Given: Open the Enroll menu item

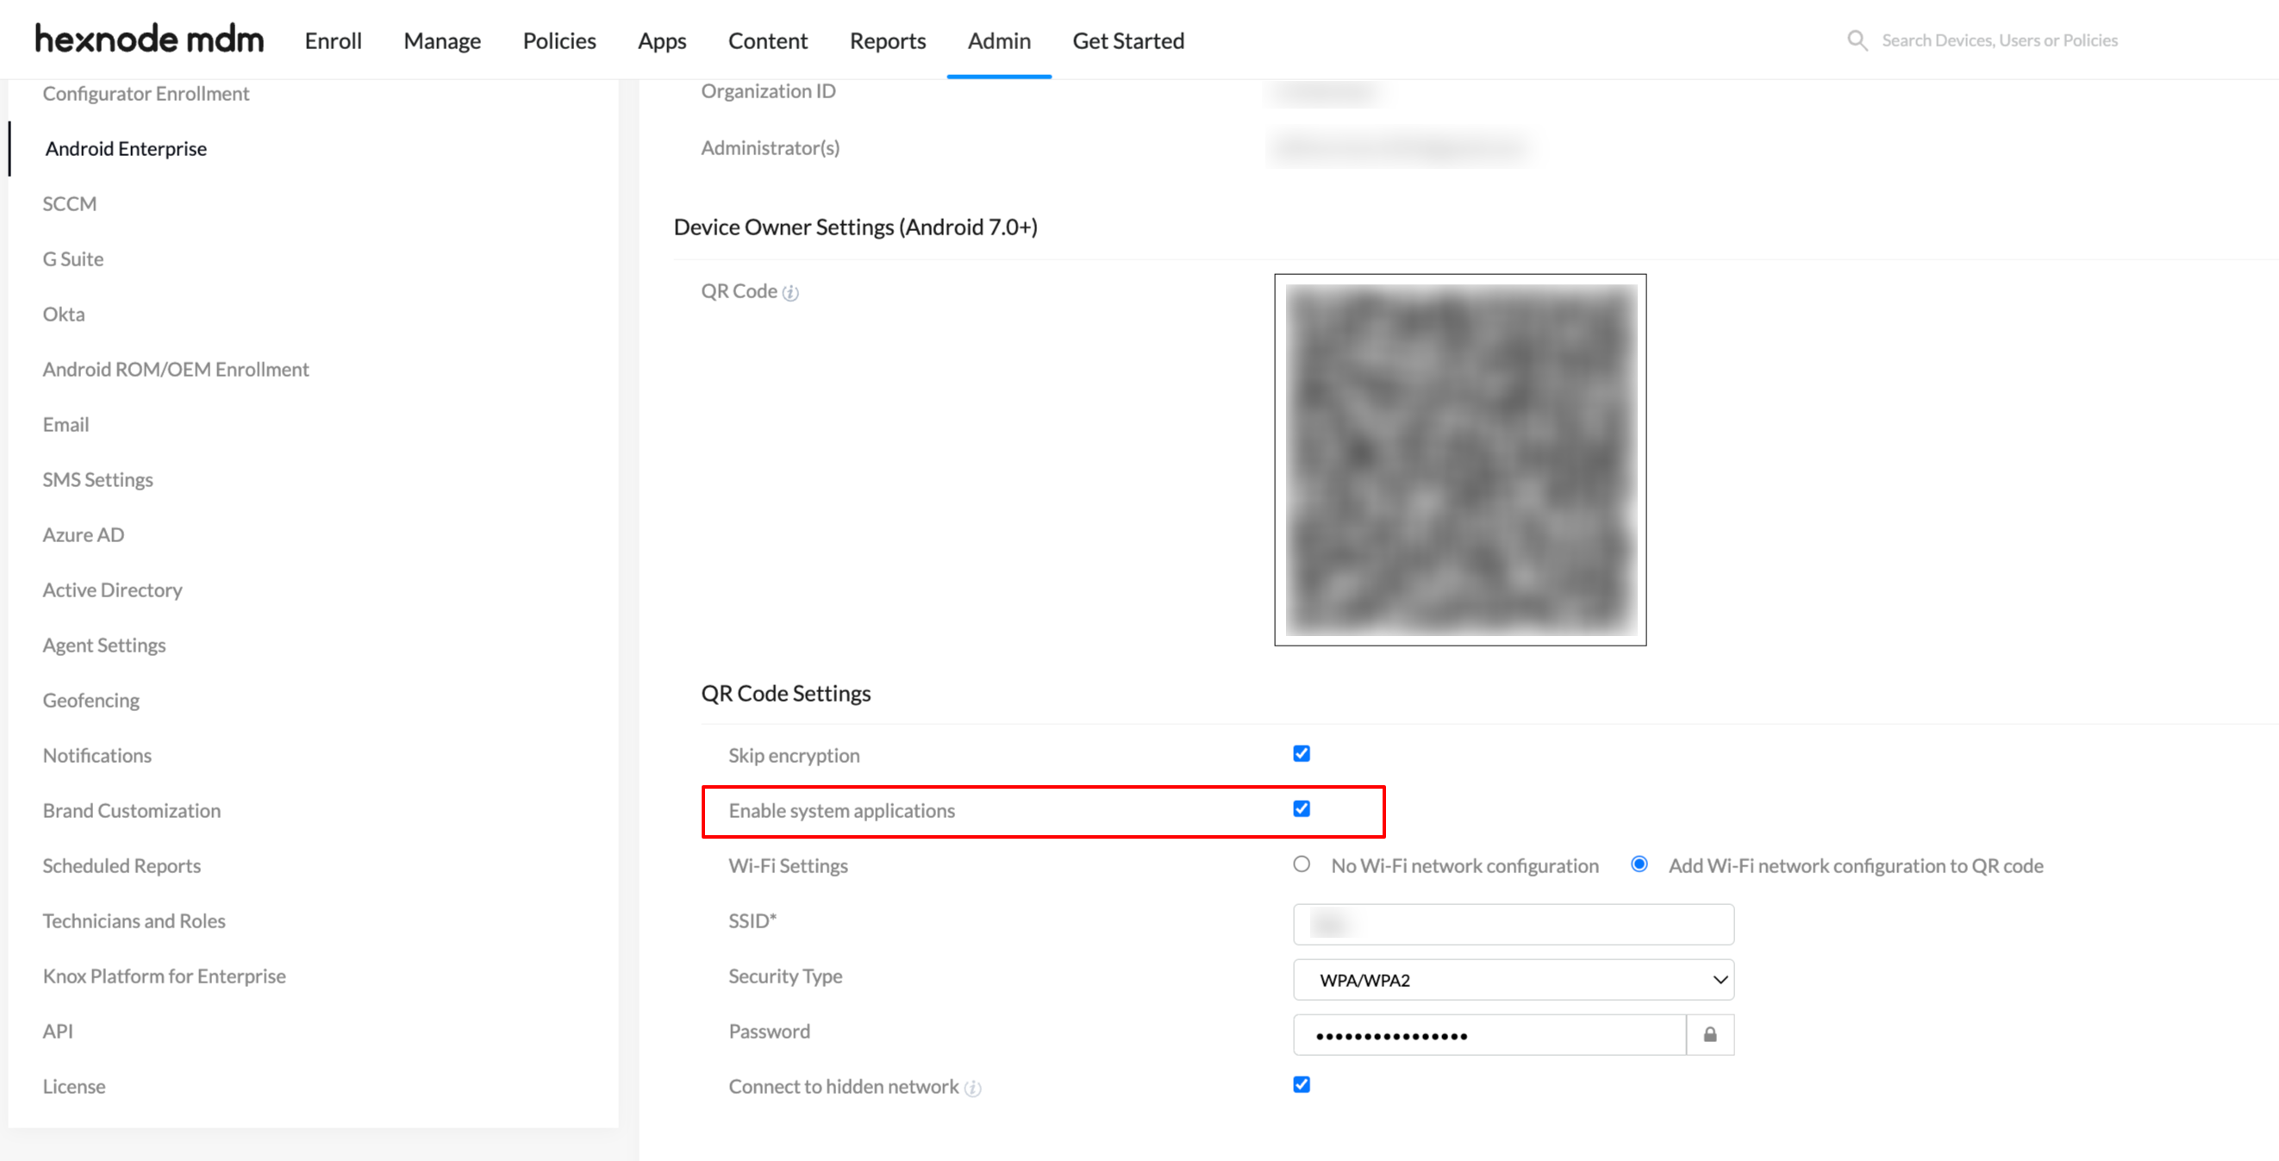Looking at the screenshot, I should (x=334, y=40).
